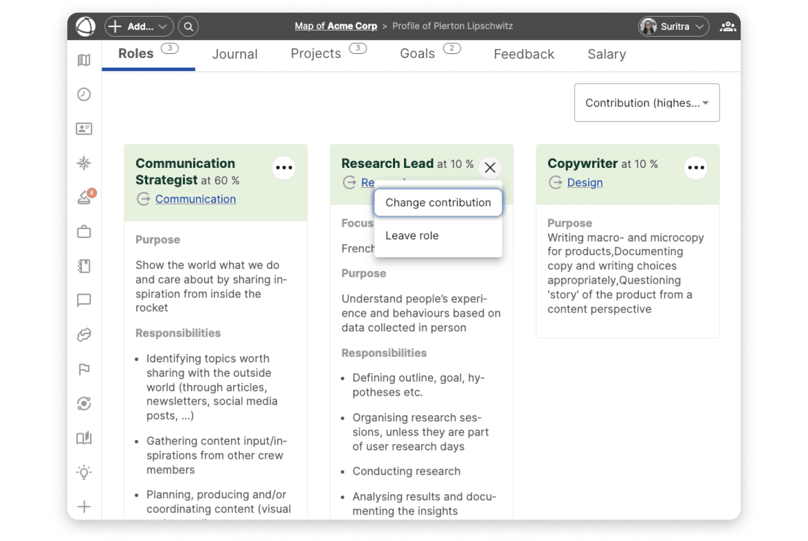Click the flag icon in sidebar
This screenshot has height=541, width=808.
point(84,369)
